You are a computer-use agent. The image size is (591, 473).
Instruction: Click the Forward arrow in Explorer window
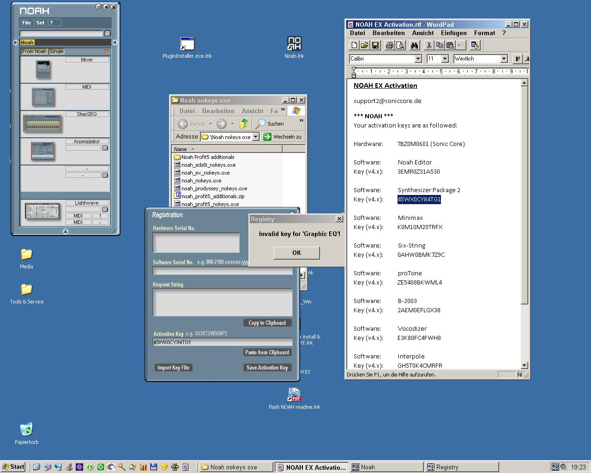click(222, 124)
